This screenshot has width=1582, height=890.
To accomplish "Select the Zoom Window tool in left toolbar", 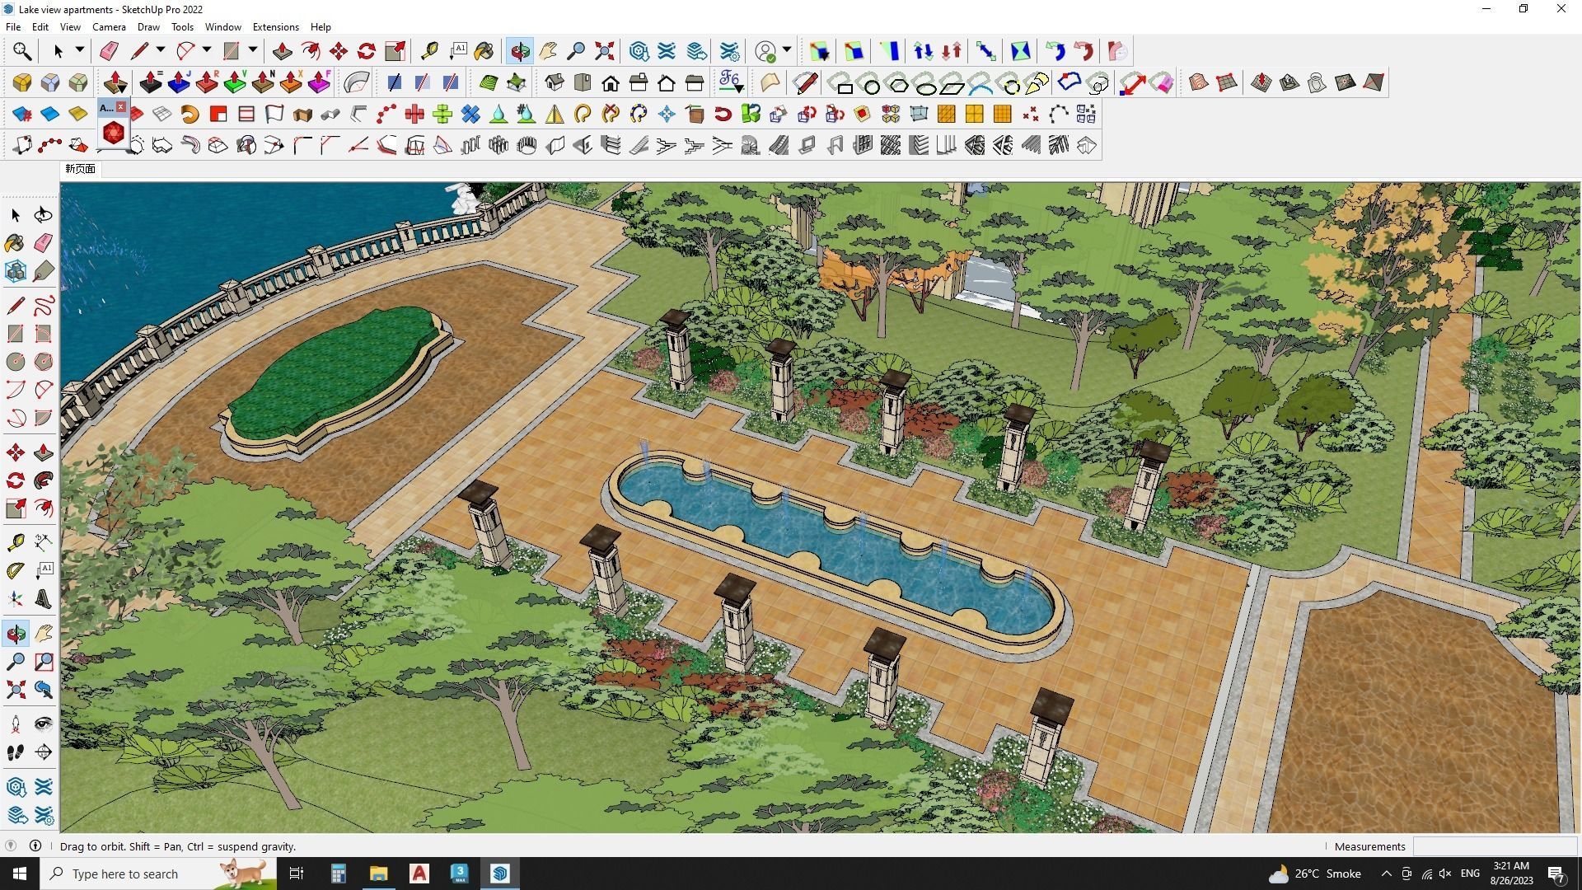I will tap(44, 661).
